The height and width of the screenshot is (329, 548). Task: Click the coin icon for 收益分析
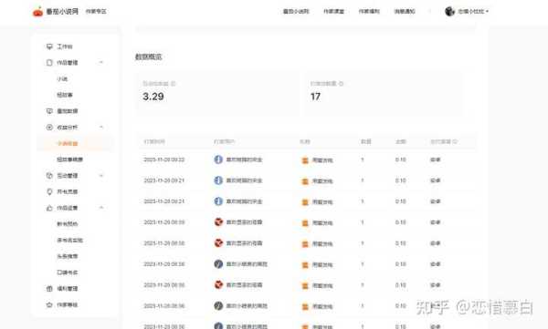click(x=49, y=128)
